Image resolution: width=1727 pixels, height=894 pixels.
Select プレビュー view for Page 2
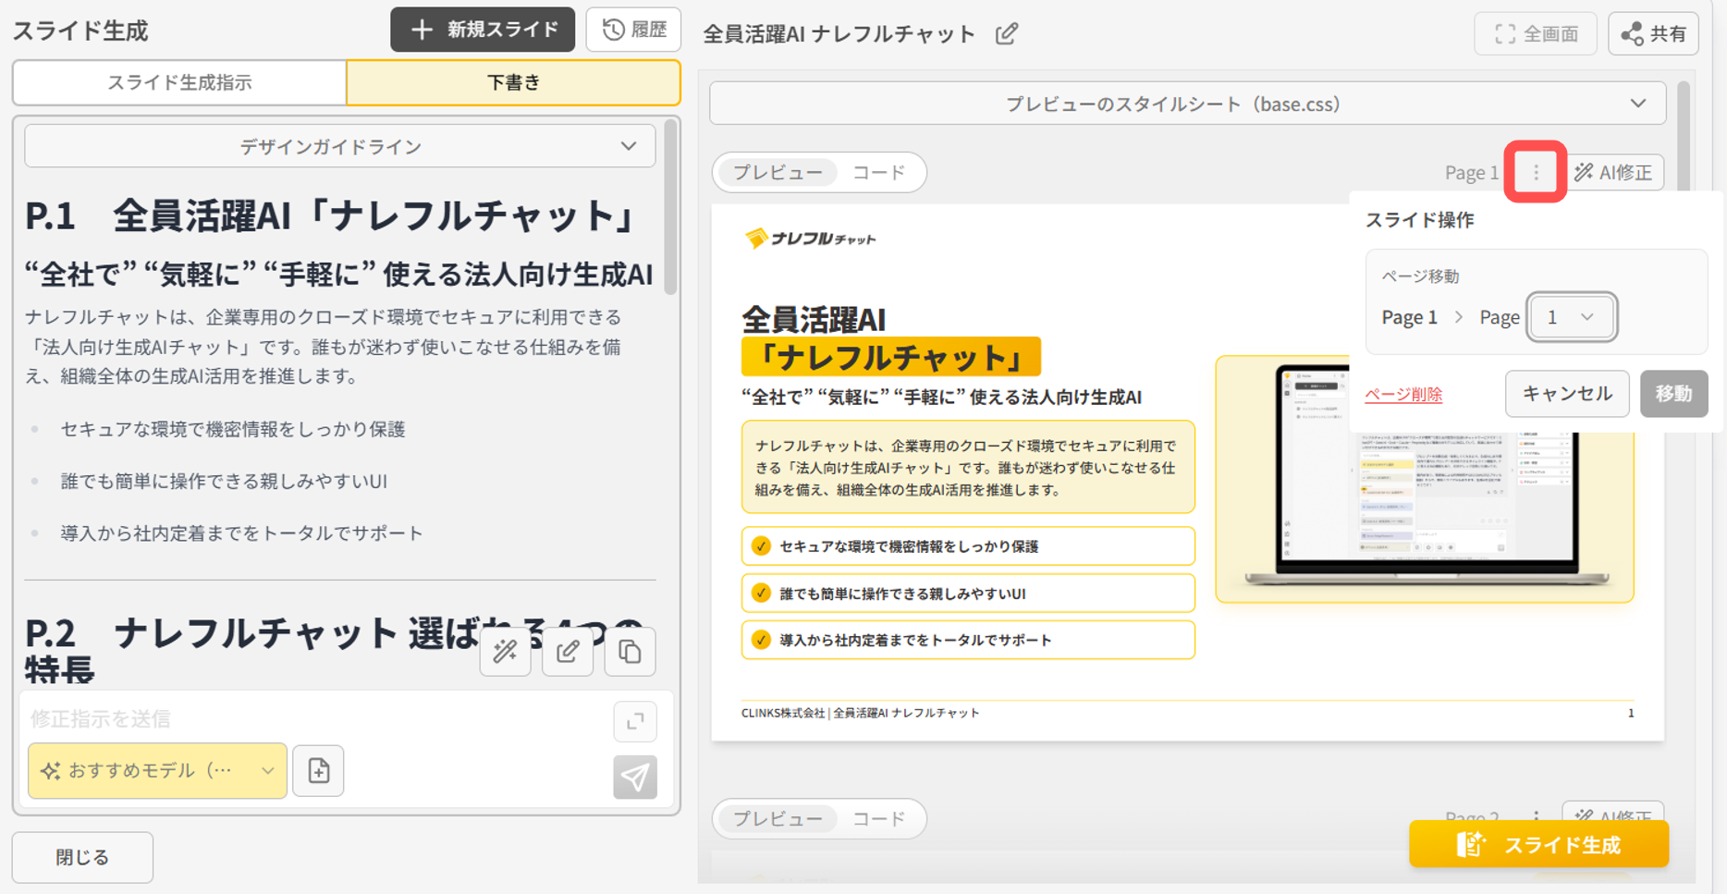778,818
